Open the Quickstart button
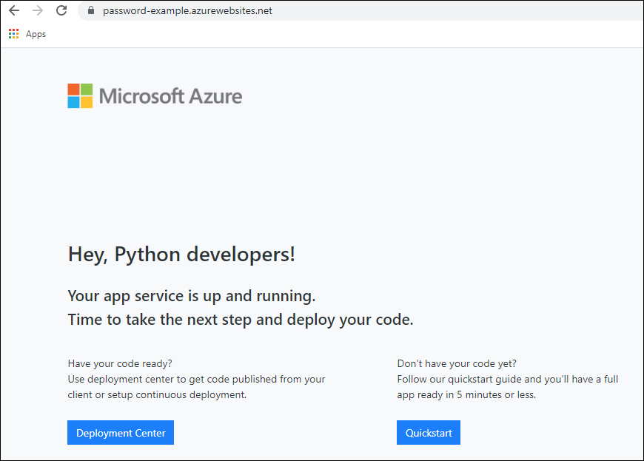Image resolution: width=644 pixels, height=461 pixels. pyautogui.click(x=429, y=432)
